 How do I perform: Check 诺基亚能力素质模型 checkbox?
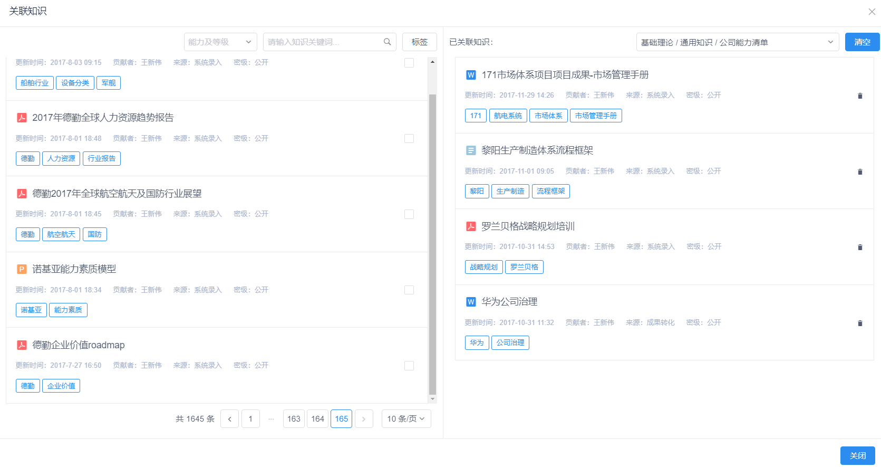(409, 290)
